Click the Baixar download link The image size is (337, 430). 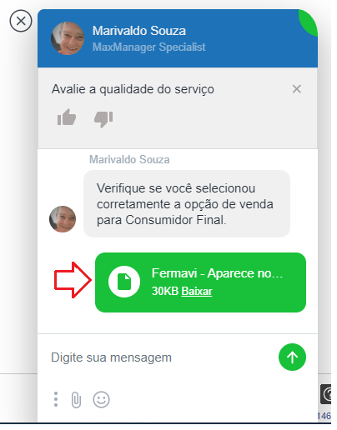[x=197, y=291]
